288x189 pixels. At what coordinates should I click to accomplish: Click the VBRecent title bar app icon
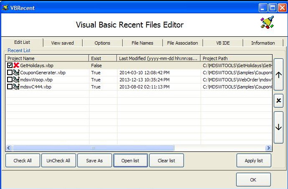coord(5,8)
